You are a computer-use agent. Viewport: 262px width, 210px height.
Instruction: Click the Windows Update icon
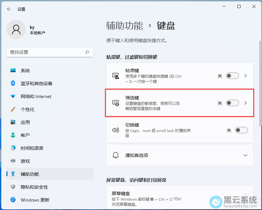13,200
